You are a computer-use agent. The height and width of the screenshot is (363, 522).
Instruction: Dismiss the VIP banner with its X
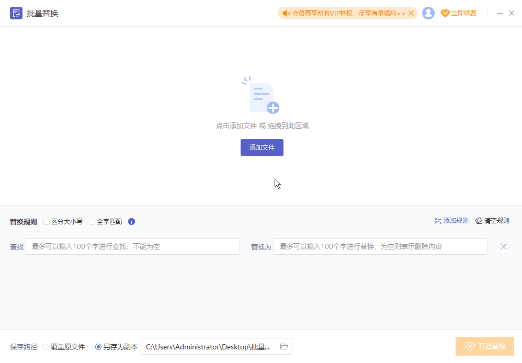(411, 13)
